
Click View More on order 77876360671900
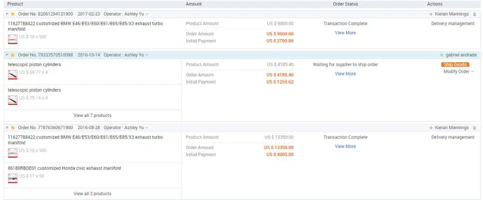[x=345, y=146]
